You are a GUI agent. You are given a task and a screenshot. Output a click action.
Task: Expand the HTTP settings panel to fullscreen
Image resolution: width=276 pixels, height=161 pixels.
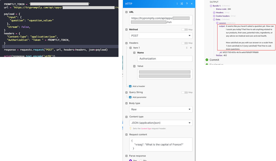click(x=182, y=4)
